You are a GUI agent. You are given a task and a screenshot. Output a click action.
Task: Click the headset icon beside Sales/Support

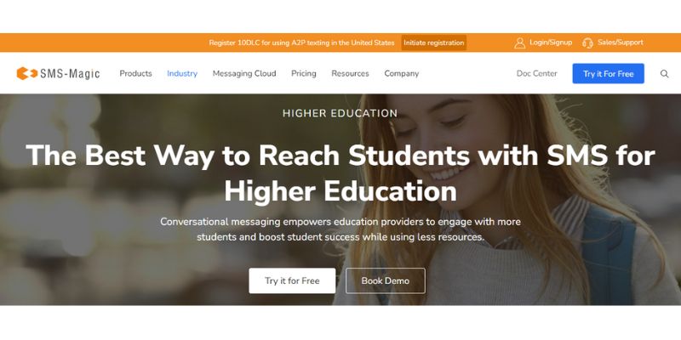[587, 43]
